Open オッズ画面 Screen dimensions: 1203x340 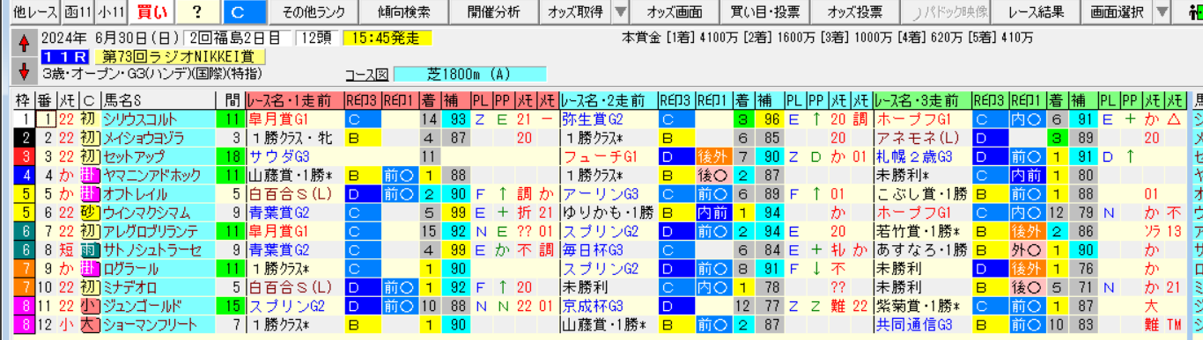(x=675, y=11)
